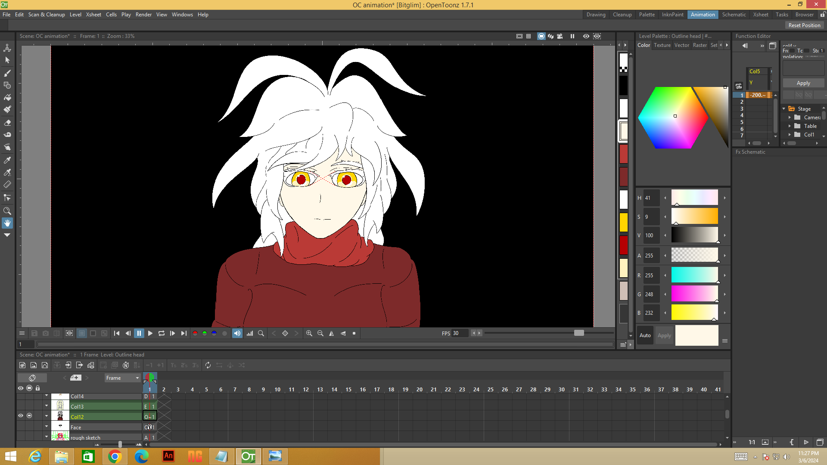Play the animation in the viewer
Screen dimensions: 827x465
click(x=150, y=333)
